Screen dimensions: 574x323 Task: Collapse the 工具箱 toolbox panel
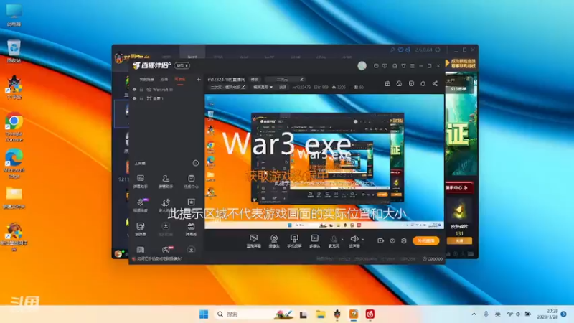pyautogui.click(x=196, y=163)
